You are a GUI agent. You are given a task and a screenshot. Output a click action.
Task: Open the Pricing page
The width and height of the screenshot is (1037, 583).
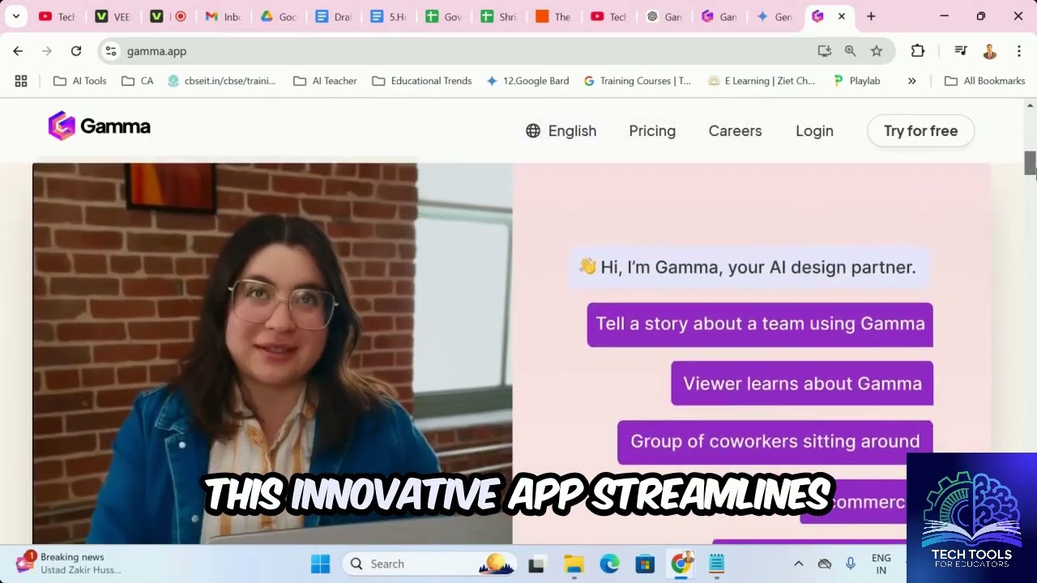[x=652, y=131]
